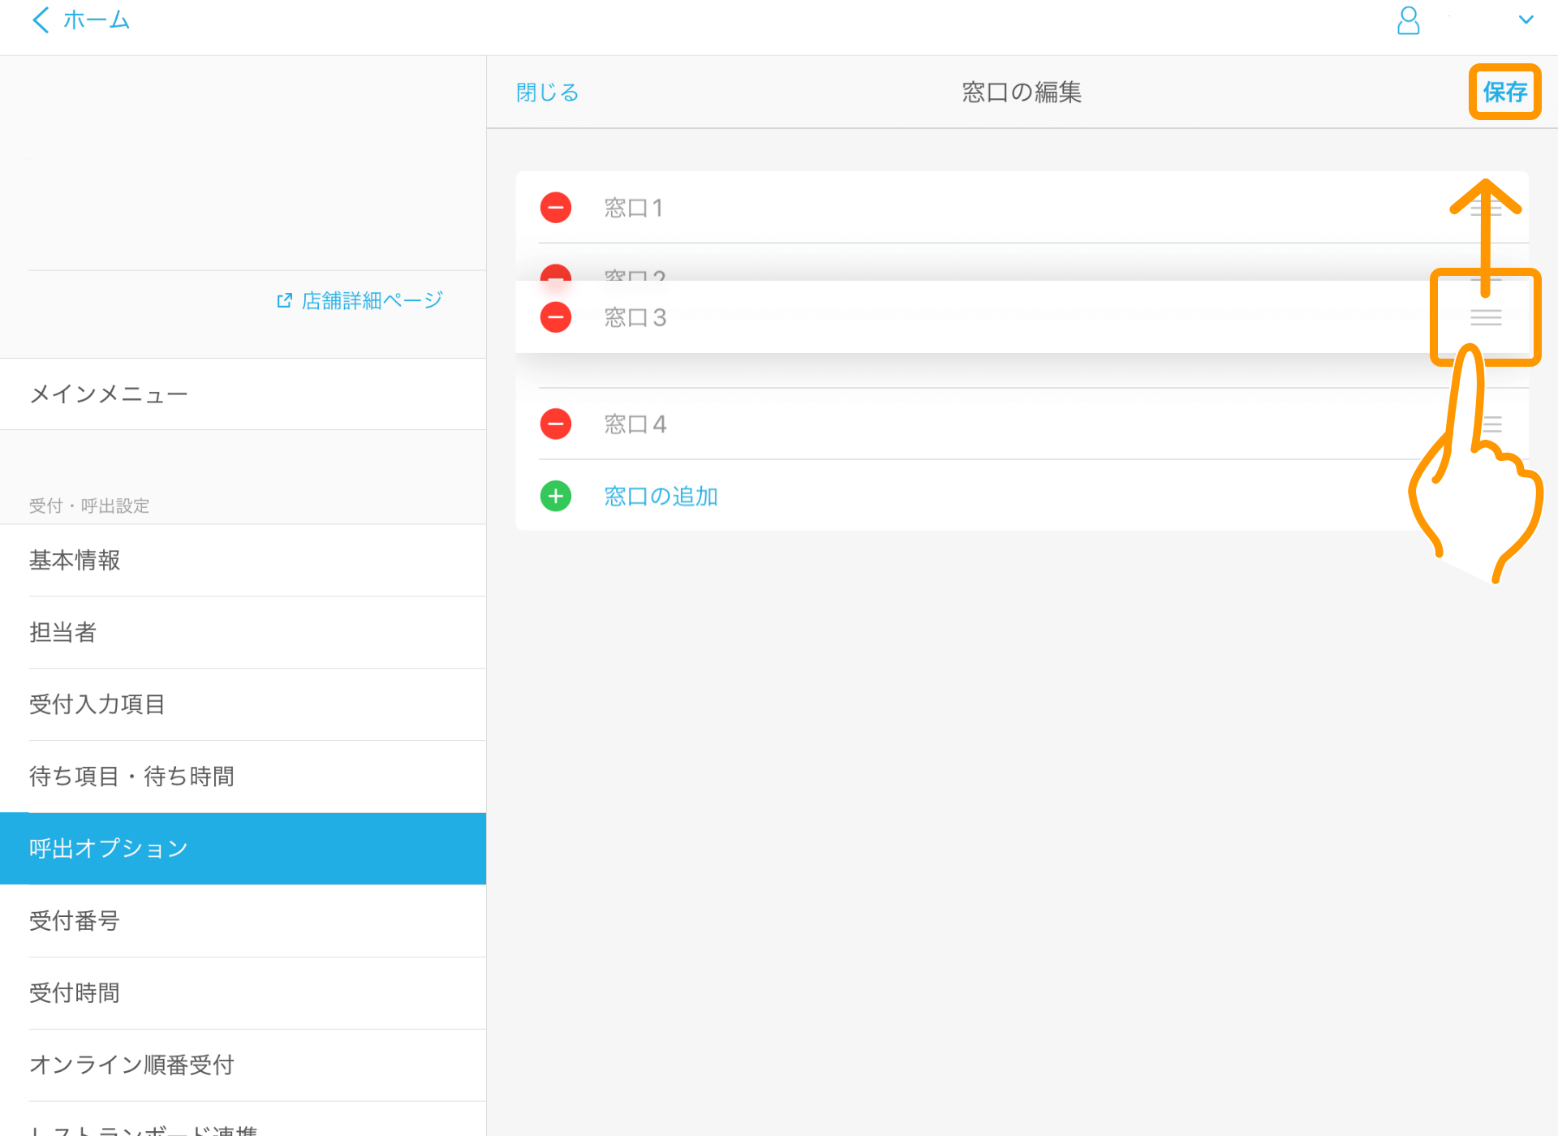The height and width of the screenshot is (1136, 1558).
Task: Open メインメニュー
Action: pyautogui.click(x=243, y=394)
